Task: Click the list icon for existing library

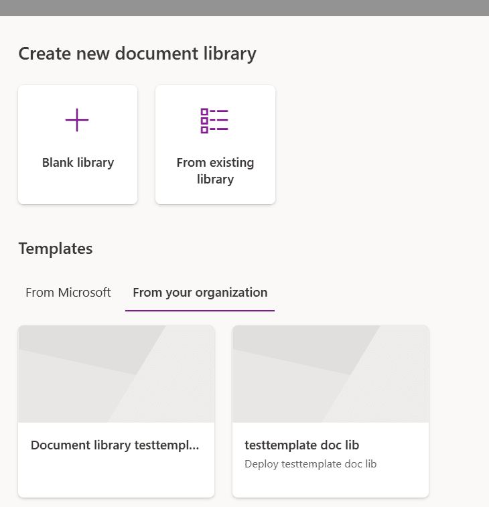Action: (x=214, y=121)
